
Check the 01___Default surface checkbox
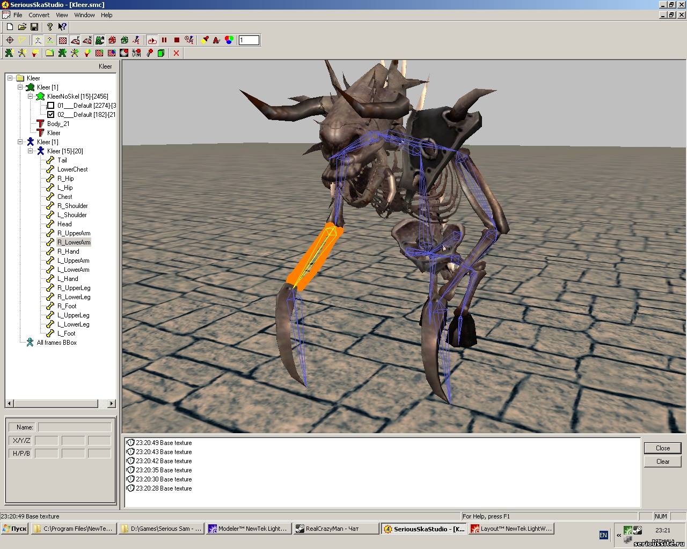[x=51, y=106]
